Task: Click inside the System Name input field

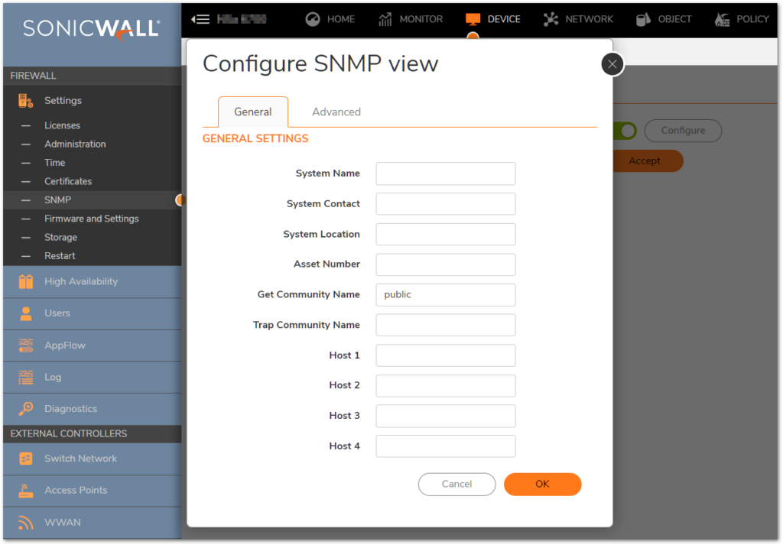Action: 445,174
